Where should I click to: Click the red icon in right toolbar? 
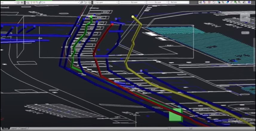pyautogui.click(x=209, y=2)
